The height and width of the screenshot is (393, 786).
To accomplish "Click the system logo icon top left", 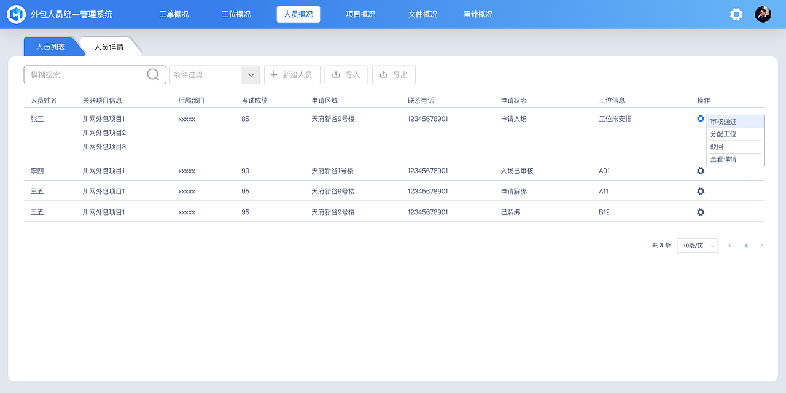I will coord(16,14).
